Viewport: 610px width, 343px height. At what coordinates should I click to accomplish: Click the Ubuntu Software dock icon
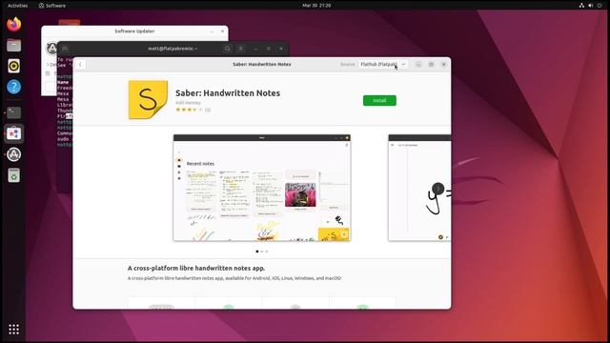(14, 133)
